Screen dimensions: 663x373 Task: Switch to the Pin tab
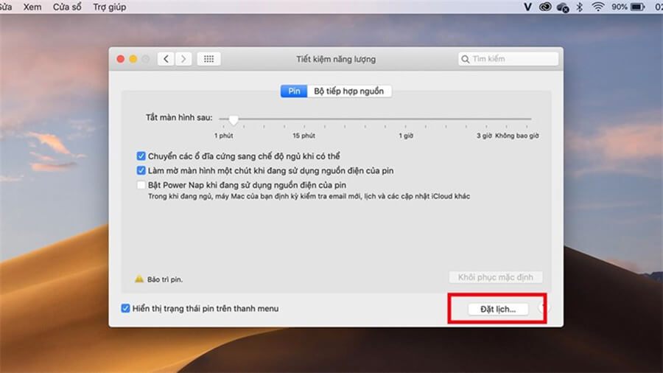(x=294, y=91)
